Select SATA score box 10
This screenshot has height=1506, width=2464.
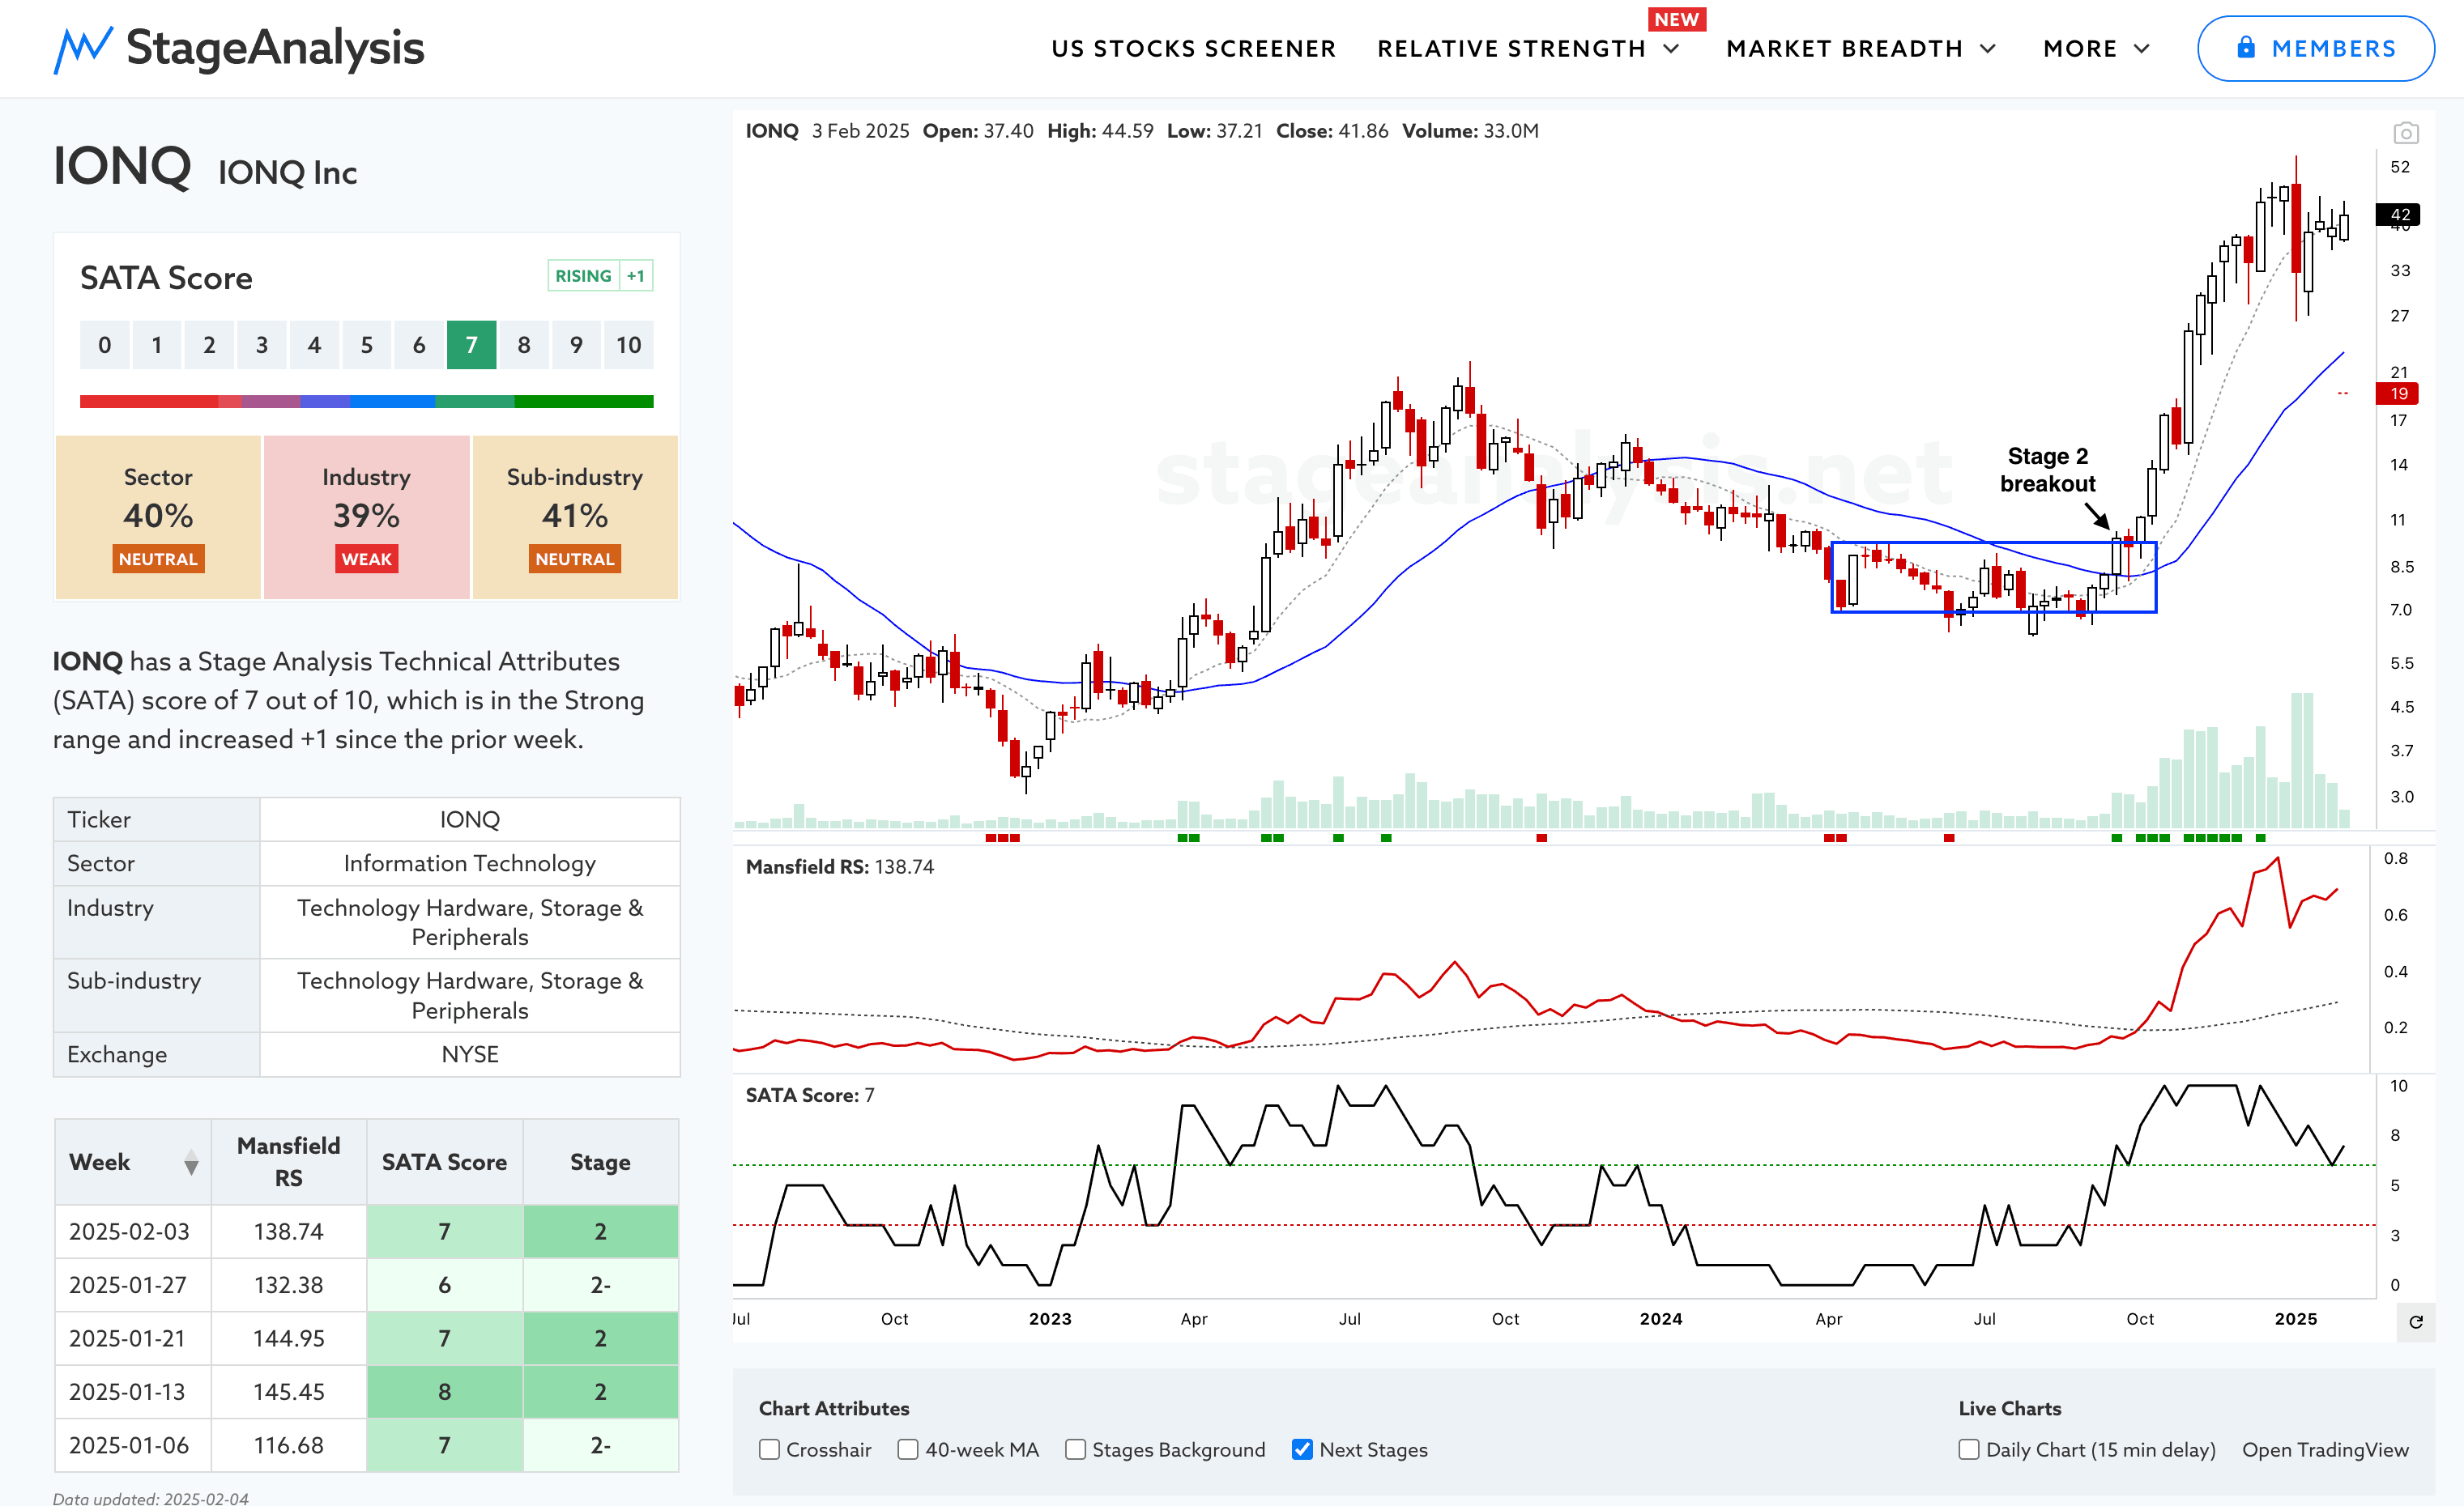point(628,345)
